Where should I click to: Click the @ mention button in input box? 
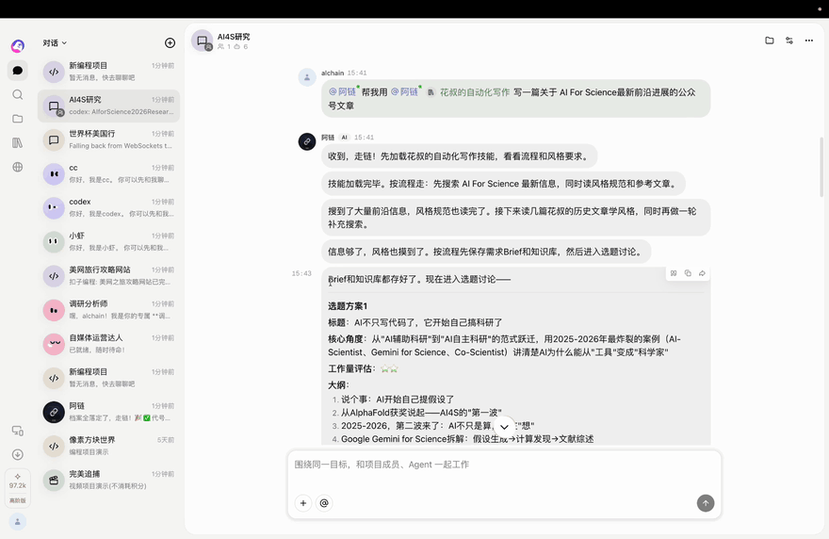(x=324, y=503)
